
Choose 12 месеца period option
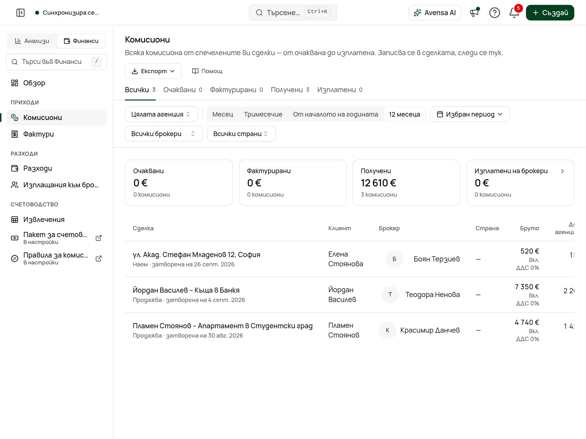[404, 114]
